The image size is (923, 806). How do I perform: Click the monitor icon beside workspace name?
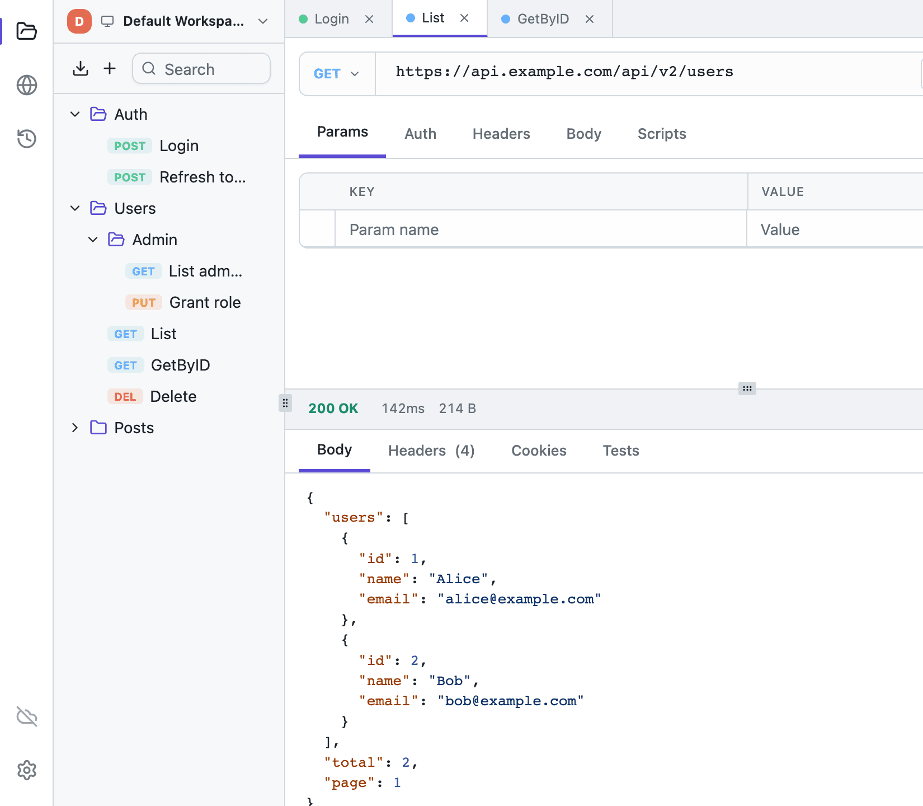click(x=107, y=21)
